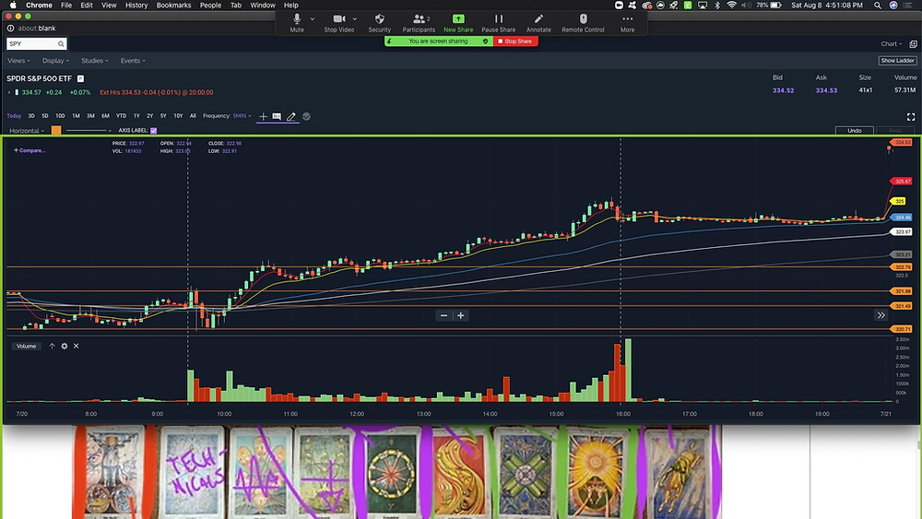Open the Chart type dropdown
Screen dimensions: 922x519
click(x=891, y=44)
